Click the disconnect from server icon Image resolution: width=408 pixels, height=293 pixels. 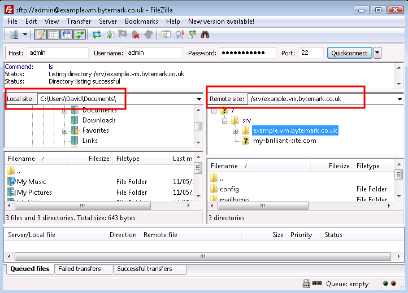click(x=136, y=34)
